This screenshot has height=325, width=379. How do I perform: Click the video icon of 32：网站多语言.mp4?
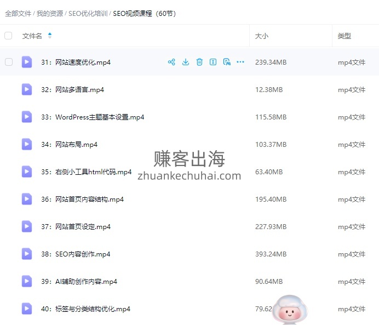(27, 89)
